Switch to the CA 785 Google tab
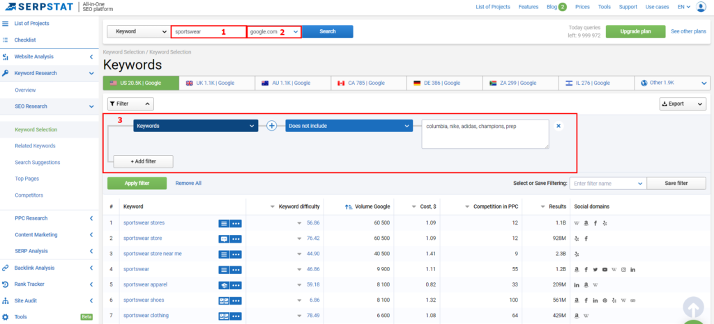Viewport: 714px width, 324px height. pos(369,83)
